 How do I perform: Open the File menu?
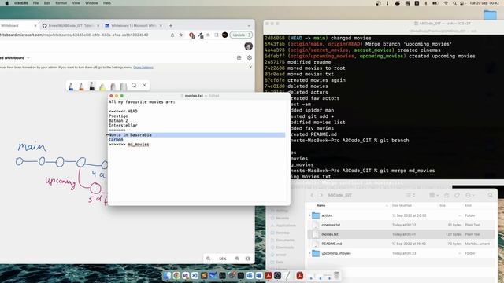[35, 3]
